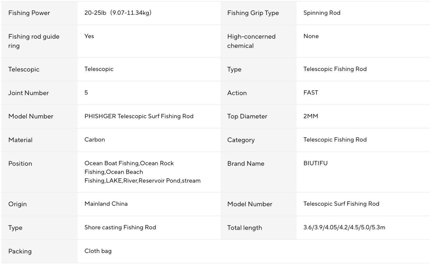Click the Position value listing fishing locations
This screenshot has height=266, width=430.
(x=142, y=172)
